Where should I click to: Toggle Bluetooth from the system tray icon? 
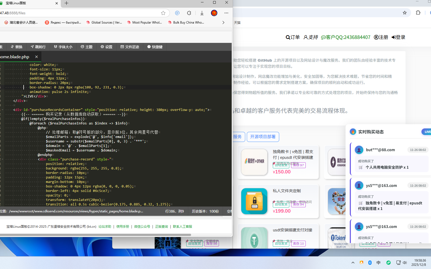370,263
